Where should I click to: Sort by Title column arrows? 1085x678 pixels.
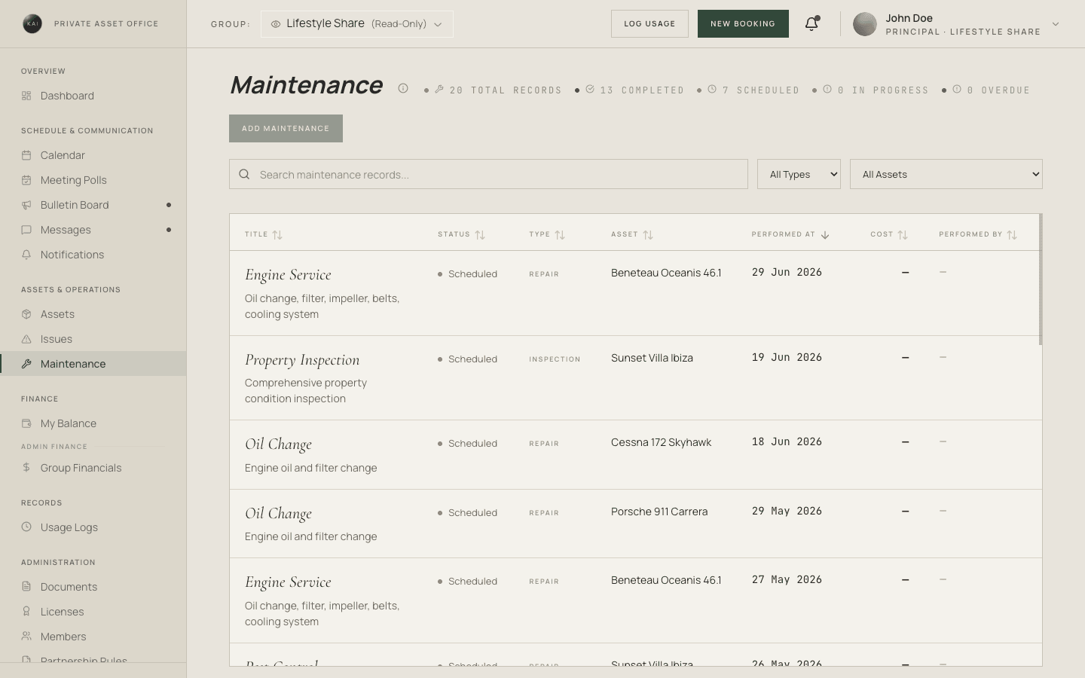click(x=277, y=235)
